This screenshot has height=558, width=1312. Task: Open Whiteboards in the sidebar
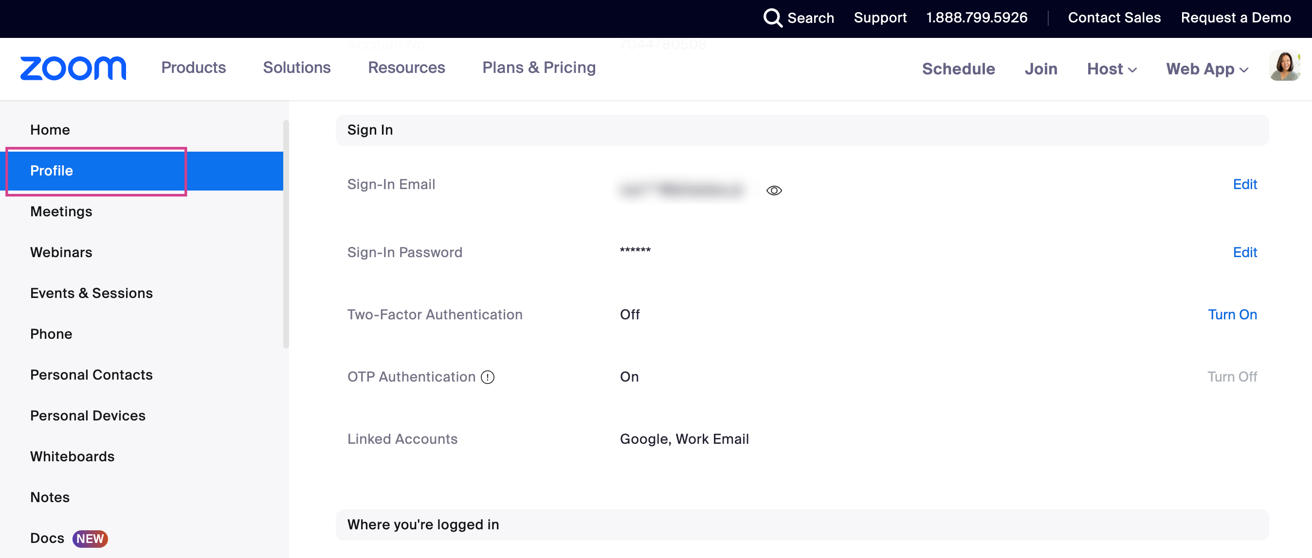pos(73,456)
